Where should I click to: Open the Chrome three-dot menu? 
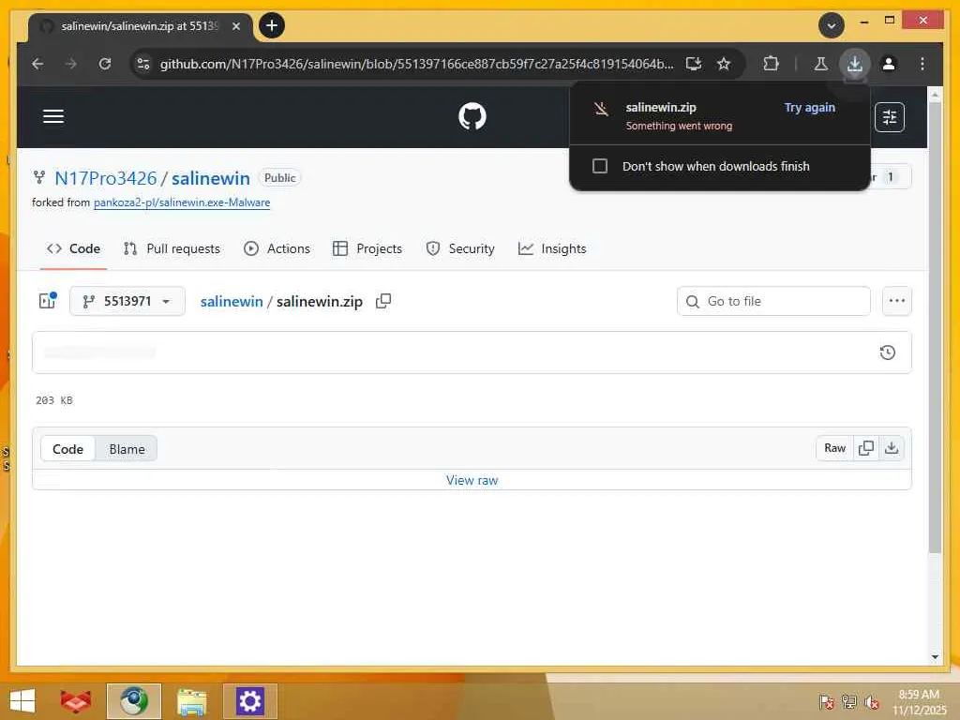click(x=922, y=64)
